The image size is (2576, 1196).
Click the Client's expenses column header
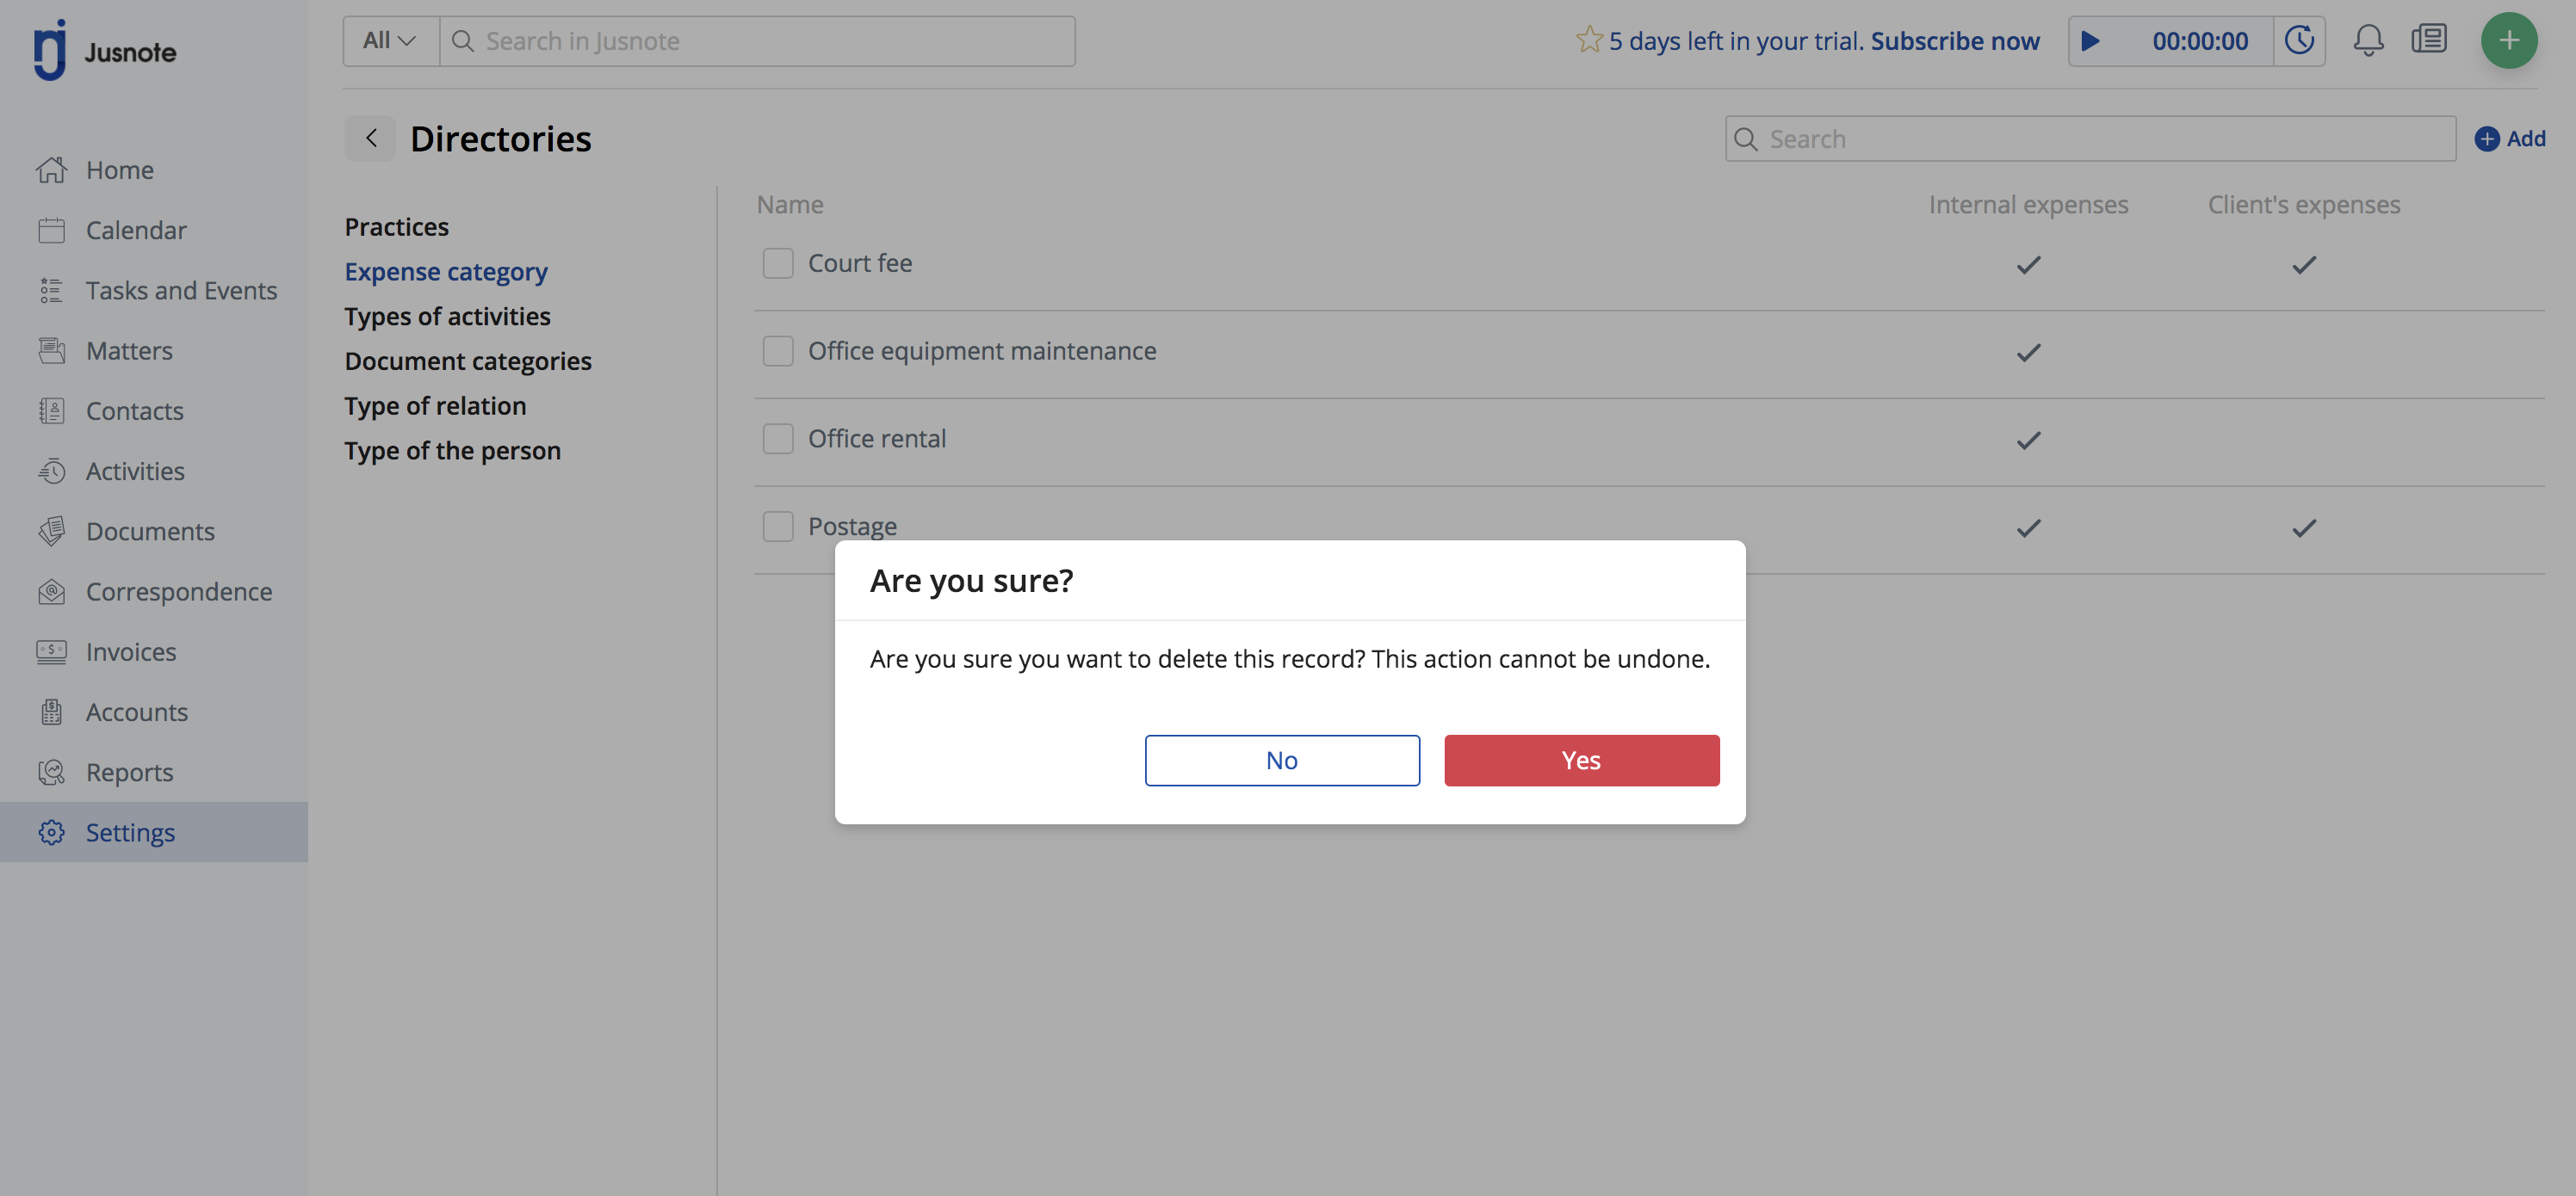click(2304, 205)
